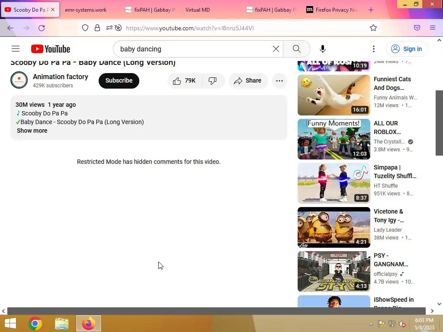Open the Firefox application menu
This screenshot has height=332, width=443.
coord(433,28)
